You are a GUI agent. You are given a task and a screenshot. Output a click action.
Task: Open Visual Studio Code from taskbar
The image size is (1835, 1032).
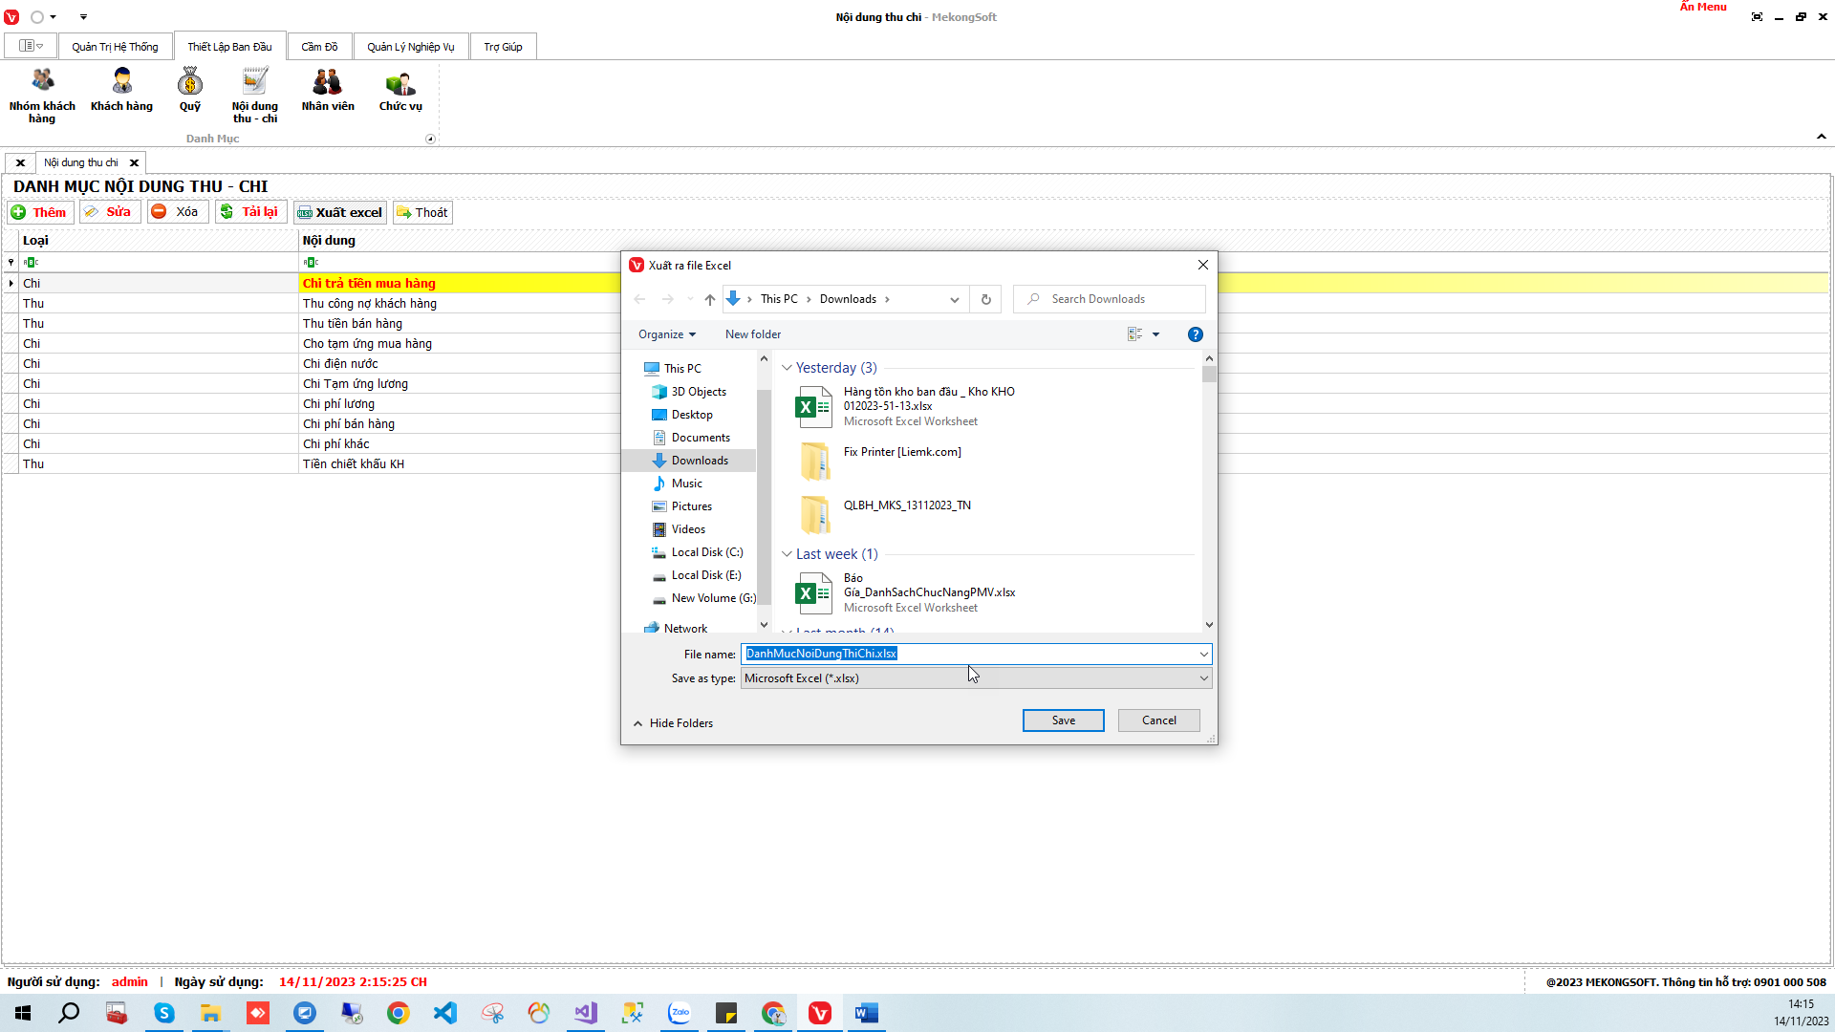click(x=445, y=1013)
